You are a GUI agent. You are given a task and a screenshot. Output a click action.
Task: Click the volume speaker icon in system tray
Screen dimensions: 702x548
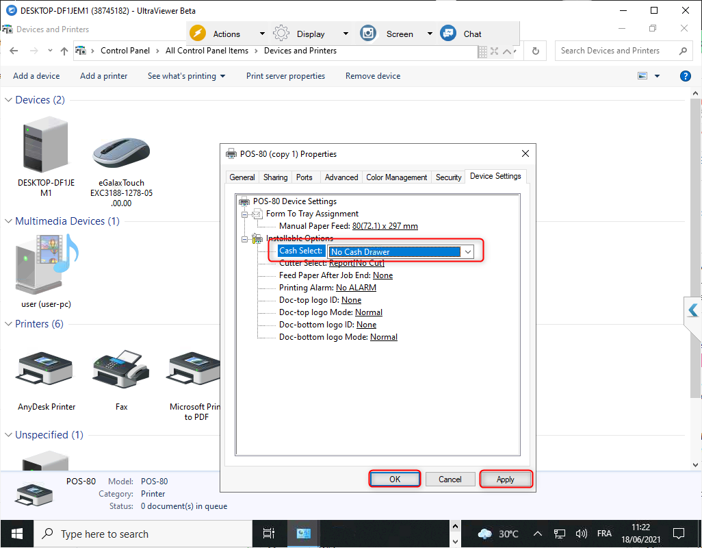coord(581,534)
